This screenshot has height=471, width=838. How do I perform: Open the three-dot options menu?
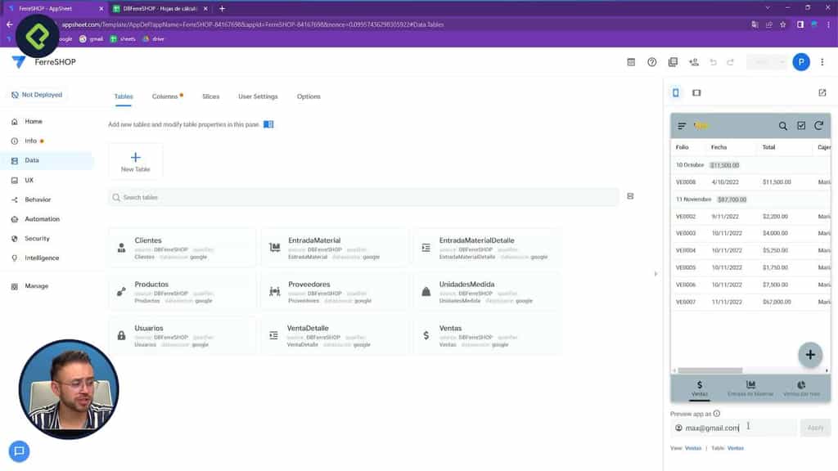[822, 62]
